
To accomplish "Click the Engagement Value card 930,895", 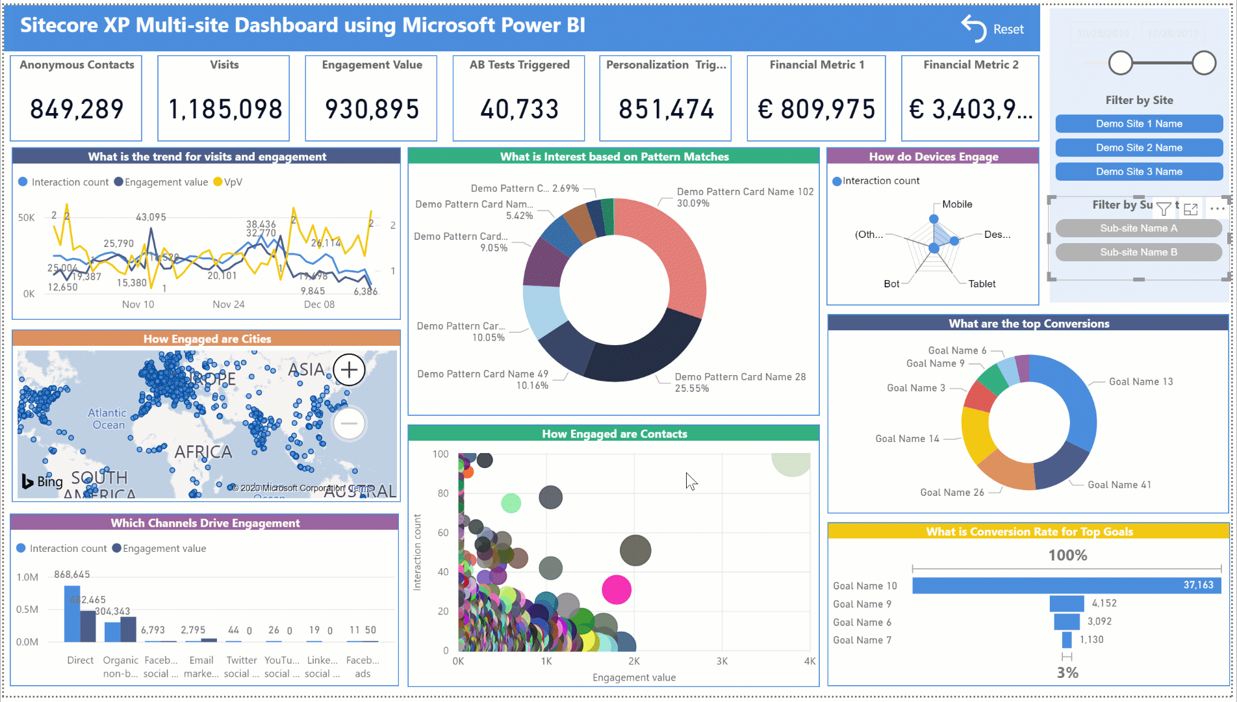I will tap(372, 98).
